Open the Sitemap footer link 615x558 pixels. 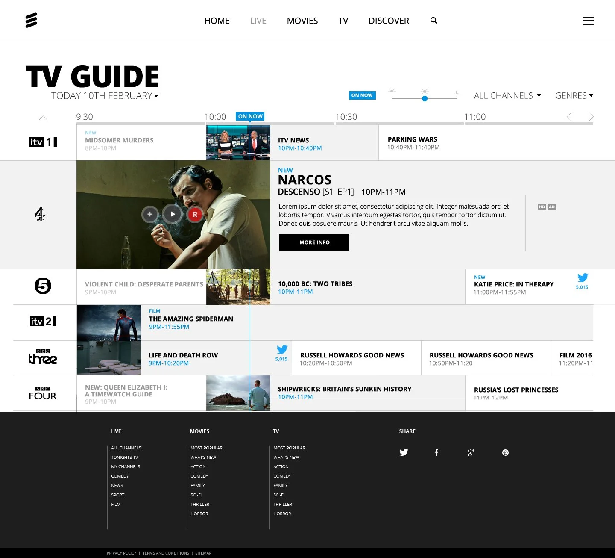point(203,553)
